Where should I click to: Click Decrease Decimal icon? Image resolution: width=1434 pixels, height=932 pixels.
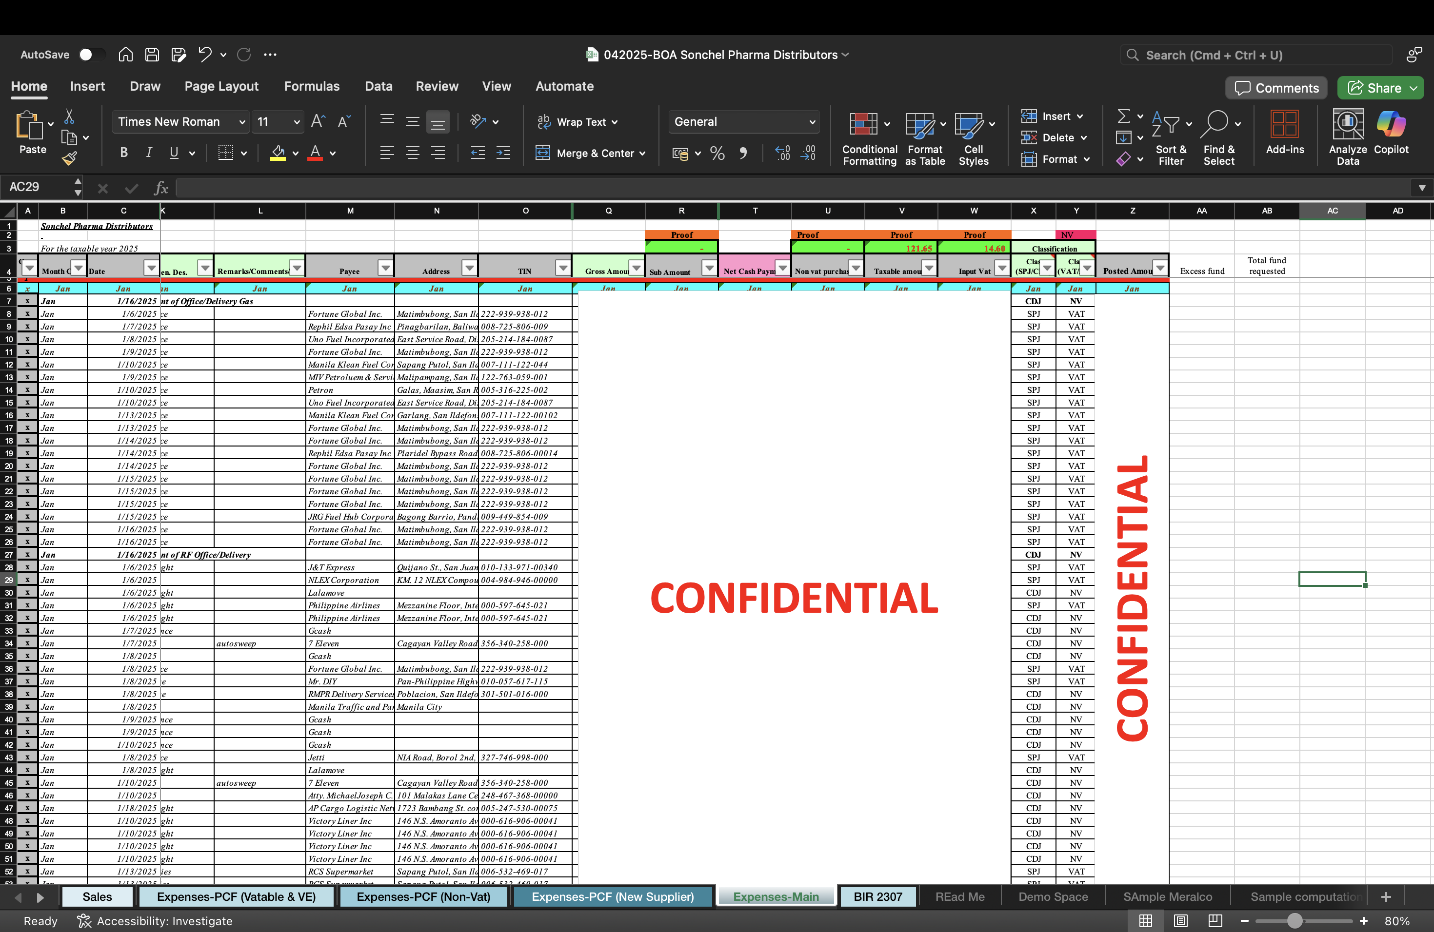[x=808, y=154]
